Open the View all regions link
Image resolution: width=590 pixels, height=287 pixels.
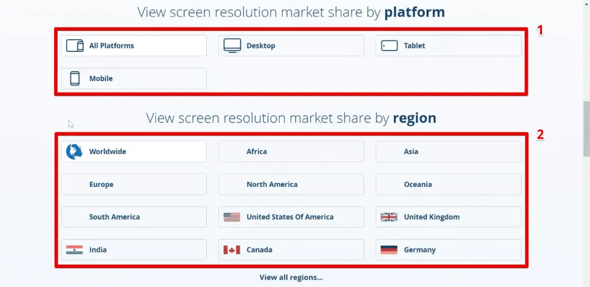pyautogui.click(x=291, y=278)
